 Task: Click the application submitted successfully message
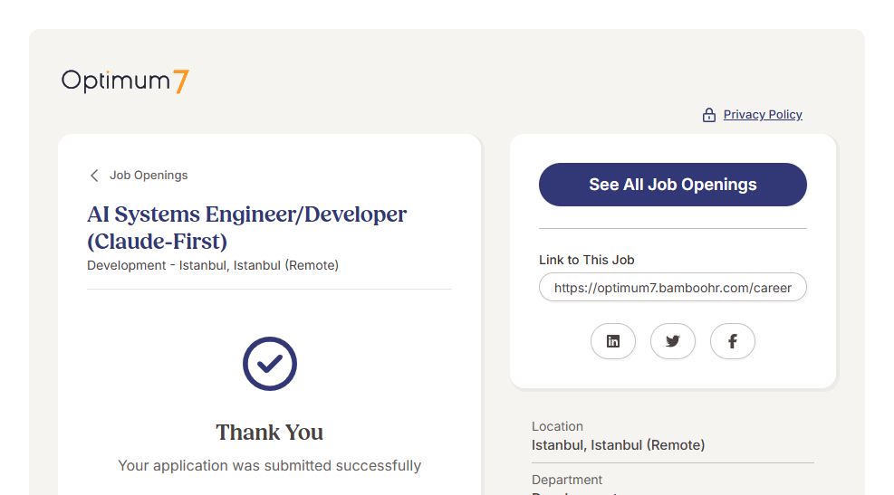click(x=270, y=466)
